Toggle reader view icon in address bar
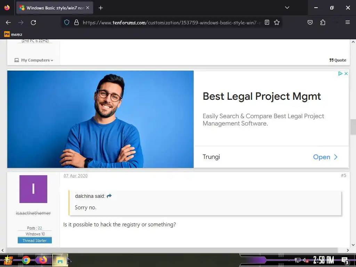356x267 pixels. click(267, 22)
